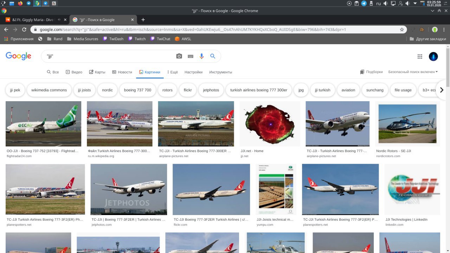Click the blue magnifier search button
The height and width of the screenshot is (253, 450).
pyautogui.click(x=213, y=56)
